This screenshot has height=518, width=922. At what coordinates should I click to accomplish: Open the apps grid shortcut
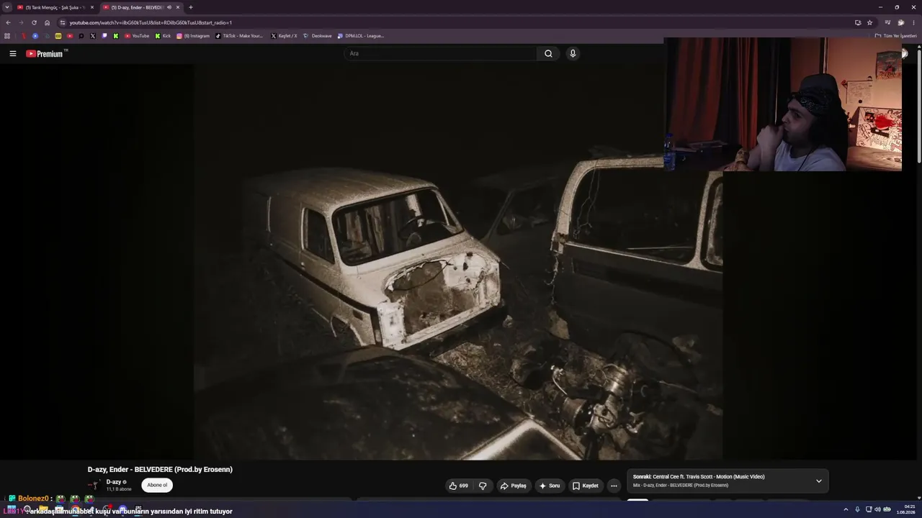[7, 36]
